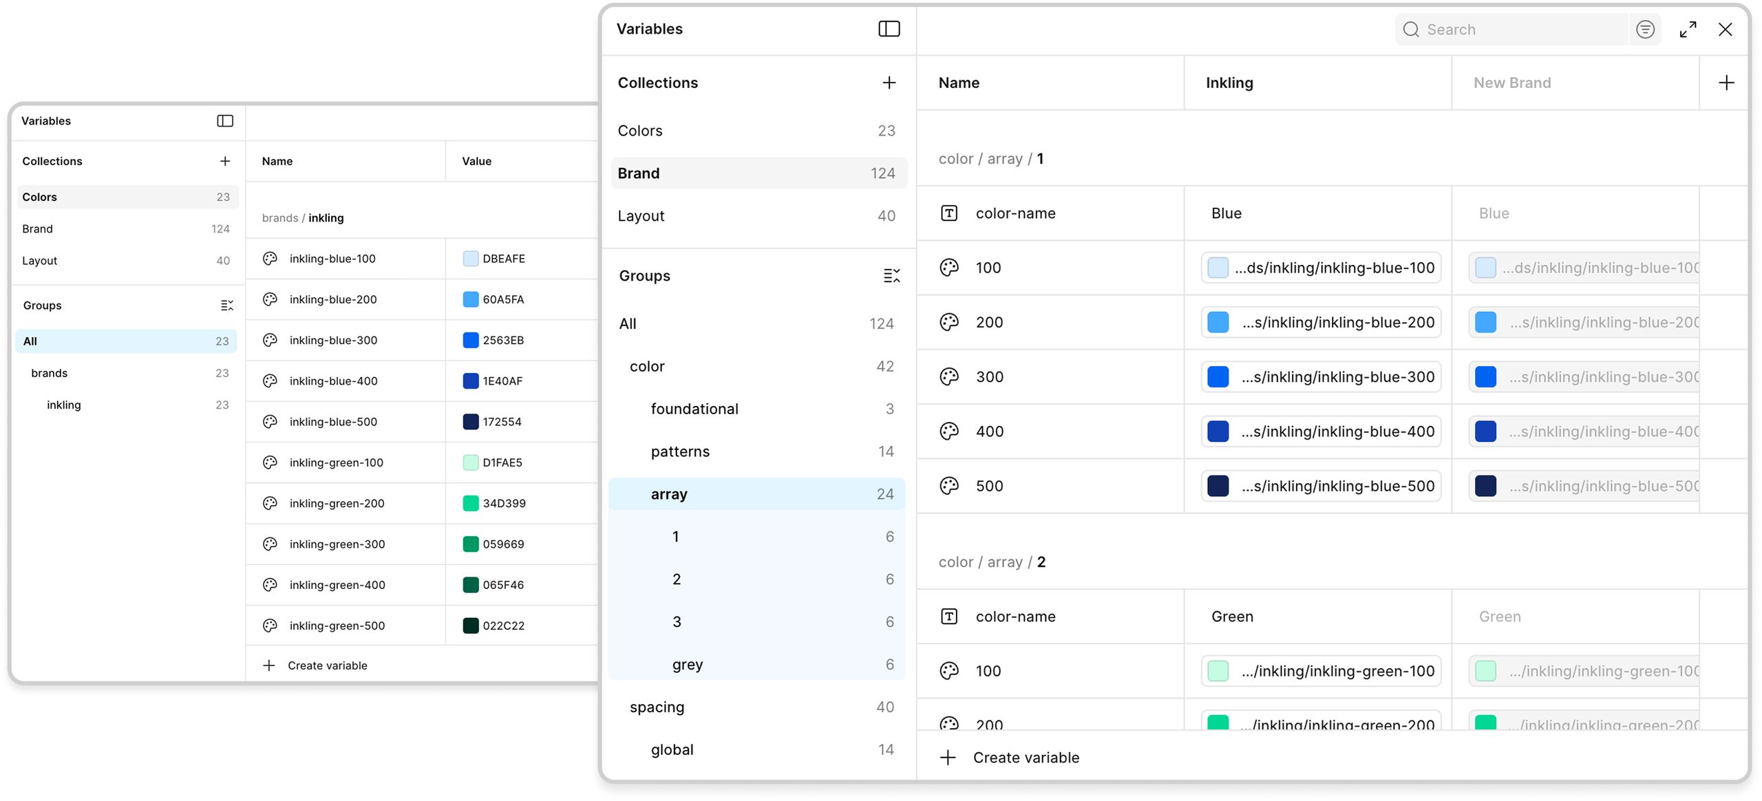1762x801 pixels.
Task: Click palette icon of blue 400 row
Action: pyautogui.click(x=949, y=431)
